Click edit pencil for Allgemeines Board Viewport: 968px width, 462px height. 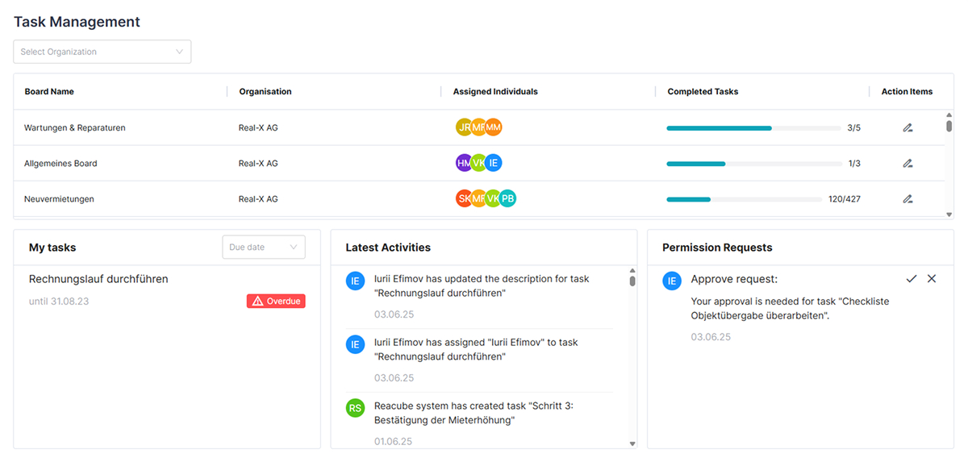[907, 163]
